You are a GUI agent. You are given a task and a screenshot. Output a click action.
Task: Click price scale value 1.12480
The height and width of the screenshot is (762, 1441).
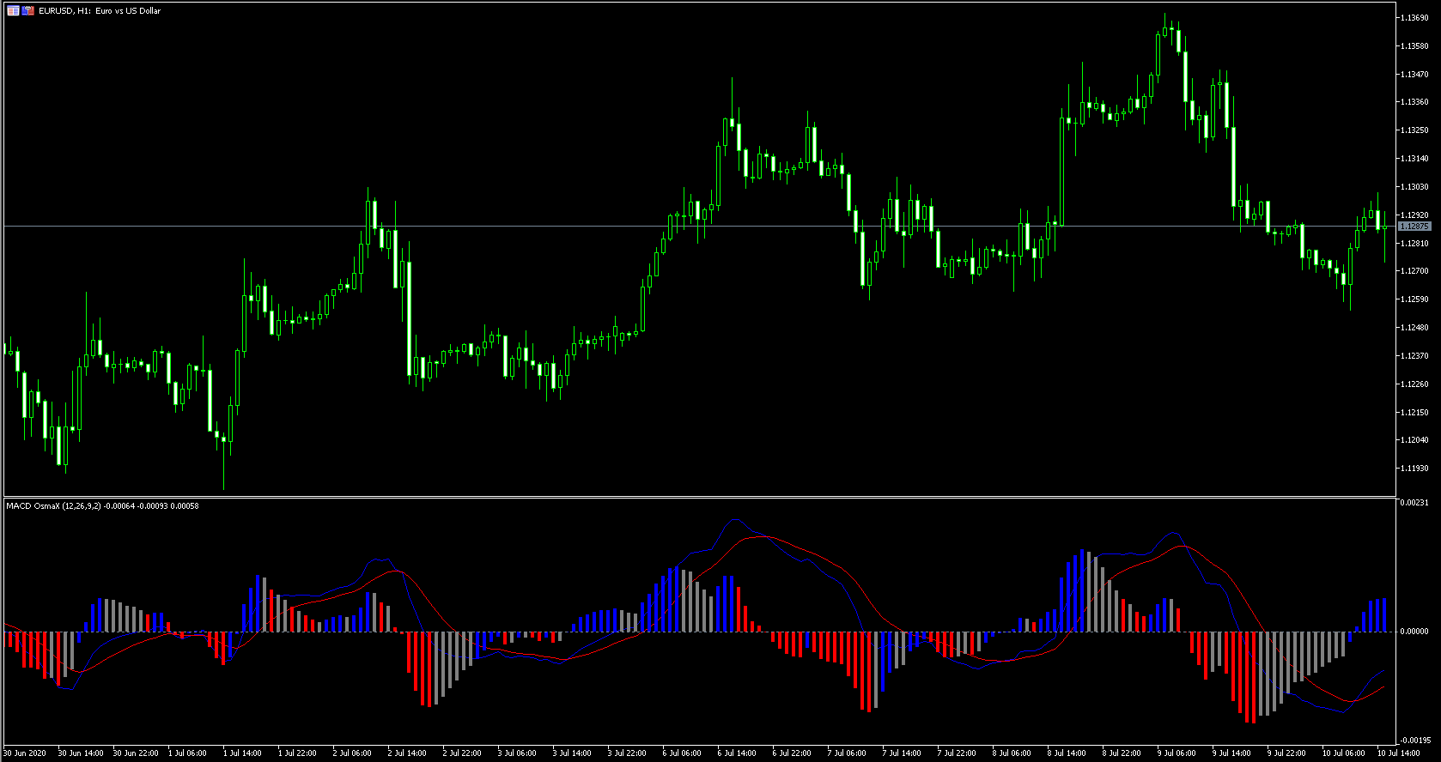click(1414, 328)
